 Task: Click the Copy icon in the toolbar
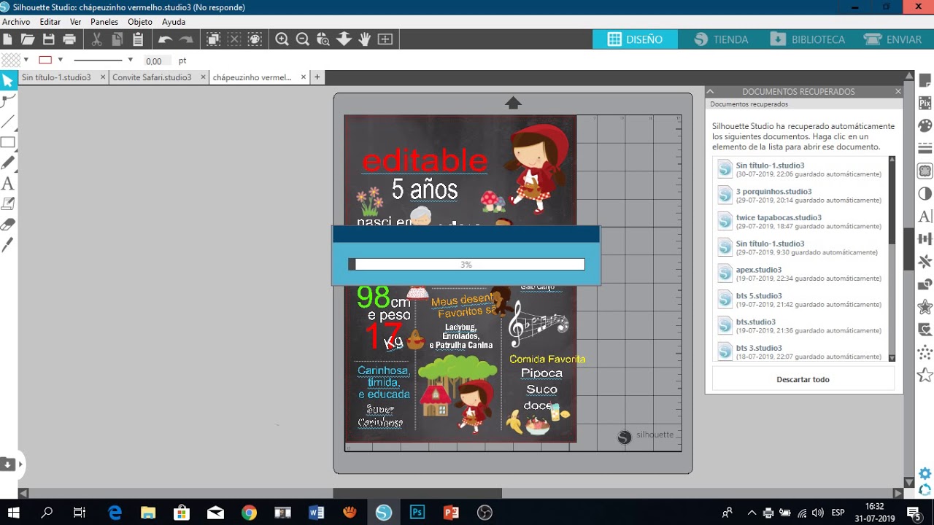(117, 39)
